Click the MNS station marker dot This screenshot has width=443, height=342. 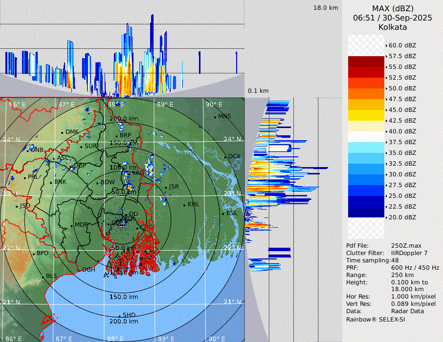point(215,117)
